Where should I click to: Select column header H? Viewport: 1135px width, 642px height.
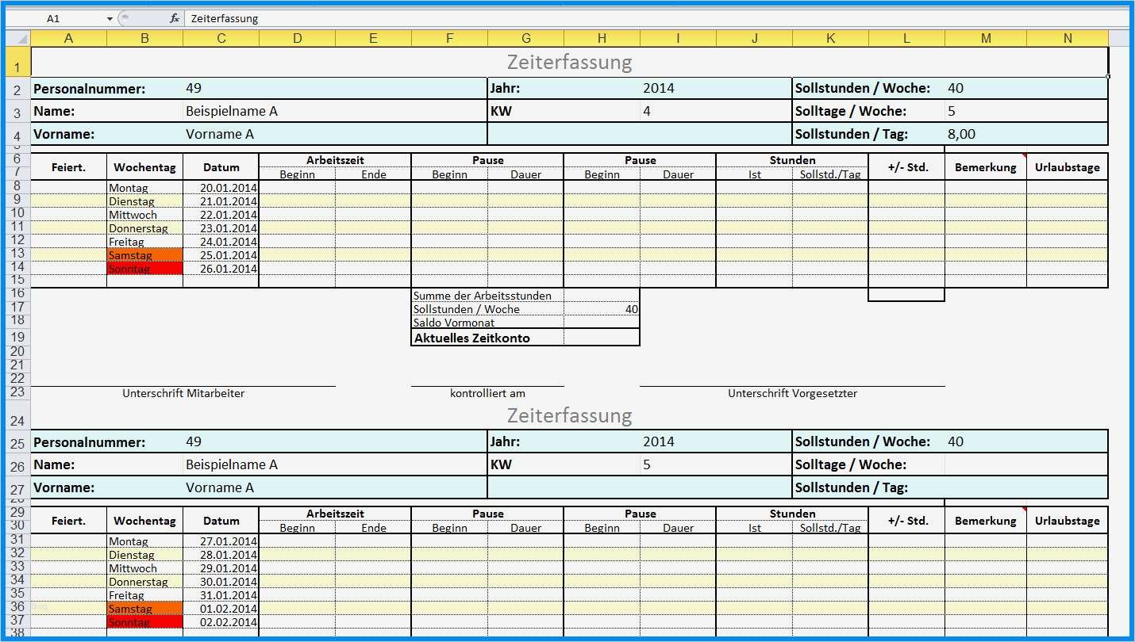pyautogui.click(x=602, y=36)
